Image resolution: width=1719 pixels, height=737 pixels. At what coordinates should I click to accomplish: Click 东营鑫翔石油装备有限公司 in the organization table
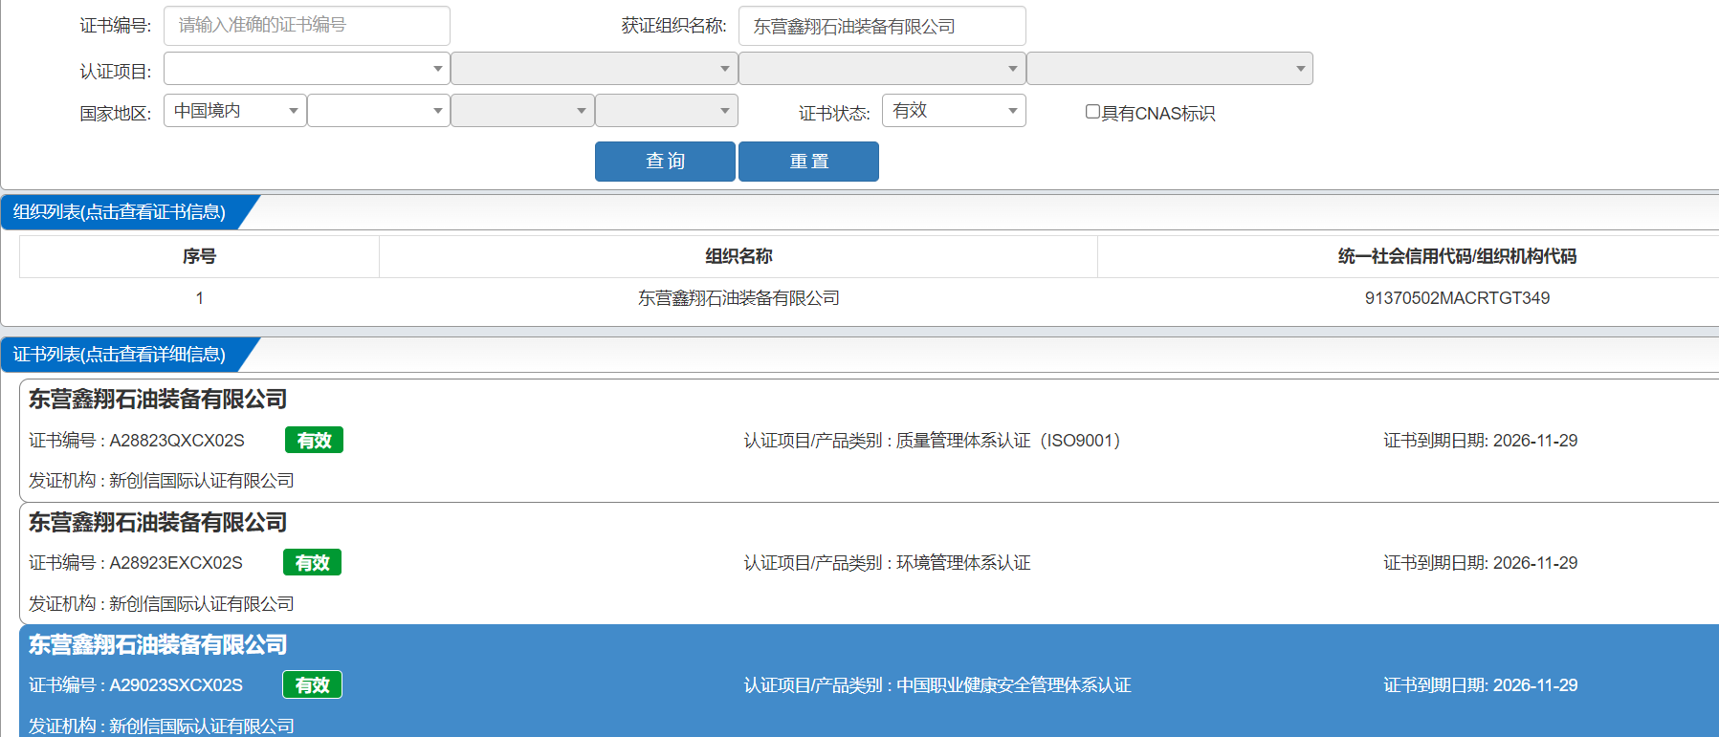(738, 298)
